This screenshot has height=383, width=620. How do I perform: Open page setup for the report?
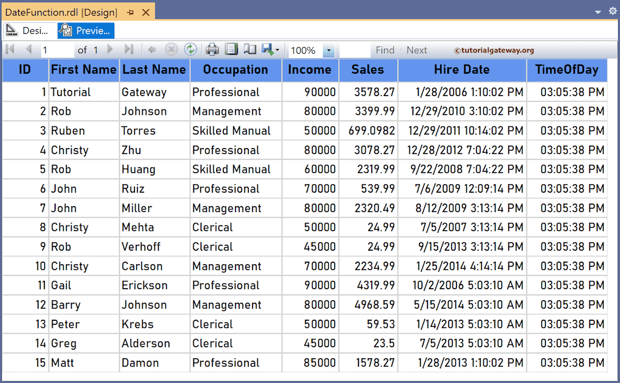231,50
